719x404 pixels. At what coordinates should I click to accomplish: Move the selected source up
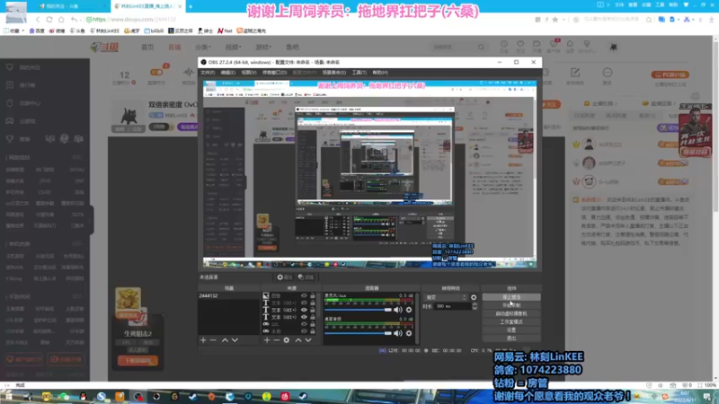click(x=298, y=340)
